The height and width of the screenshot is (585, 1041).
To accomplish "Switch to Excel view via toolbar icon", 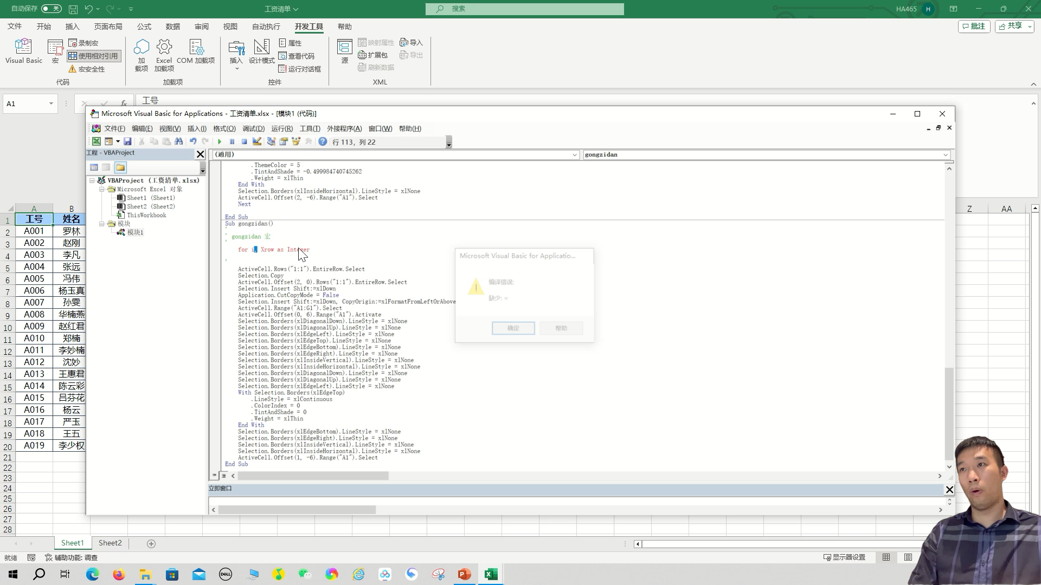I will 96,142.
